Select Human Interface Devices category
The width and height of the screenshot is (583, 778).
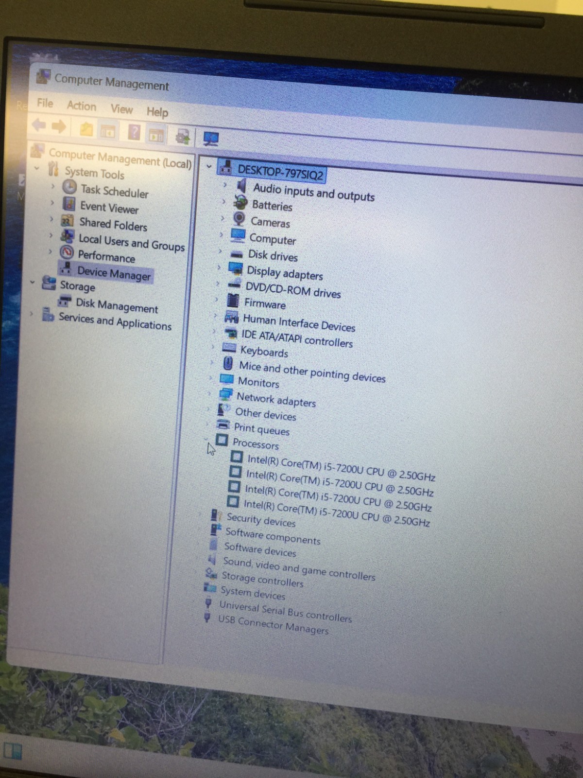coord(299,323)
